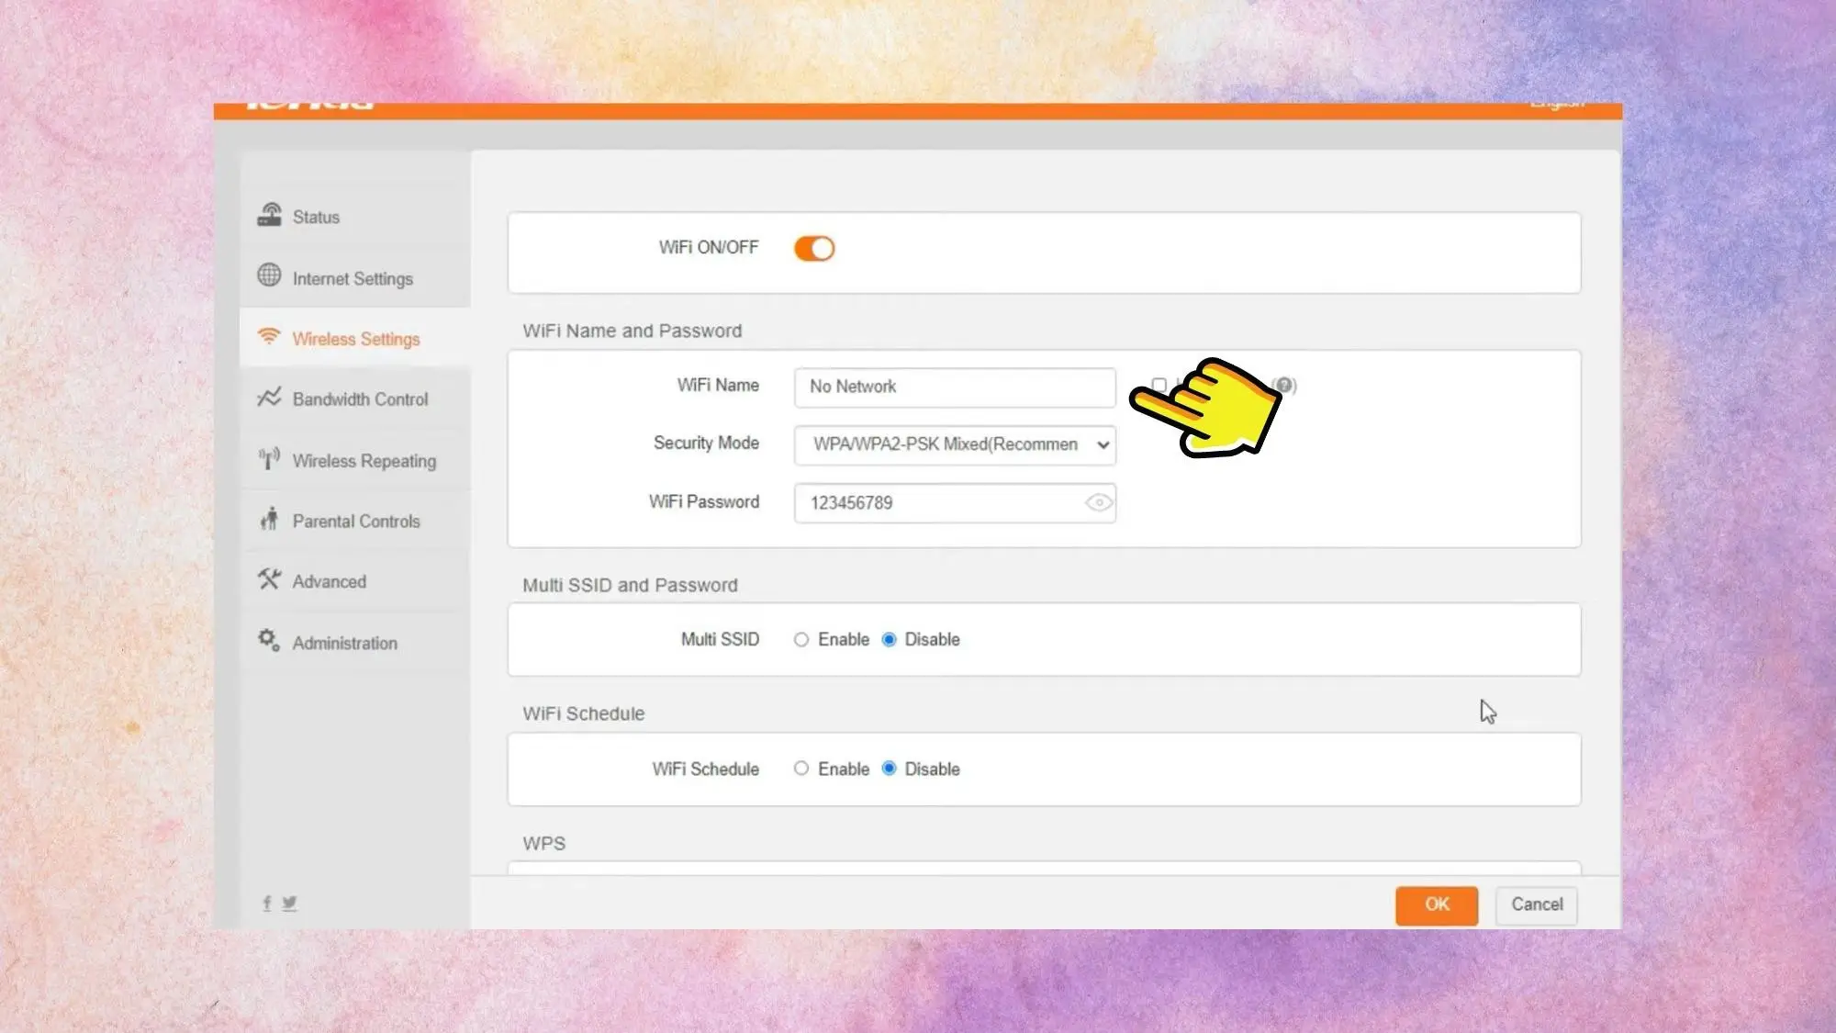Click the Internet Settings globe icon

coord(269,275)
